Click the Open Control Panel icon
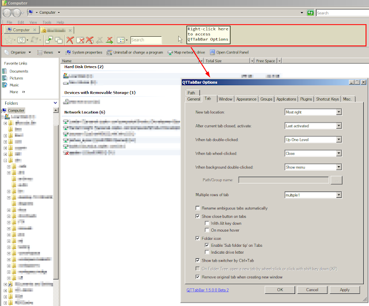Image resolution: width=369 pixels, height=306 pixels. 212,52
